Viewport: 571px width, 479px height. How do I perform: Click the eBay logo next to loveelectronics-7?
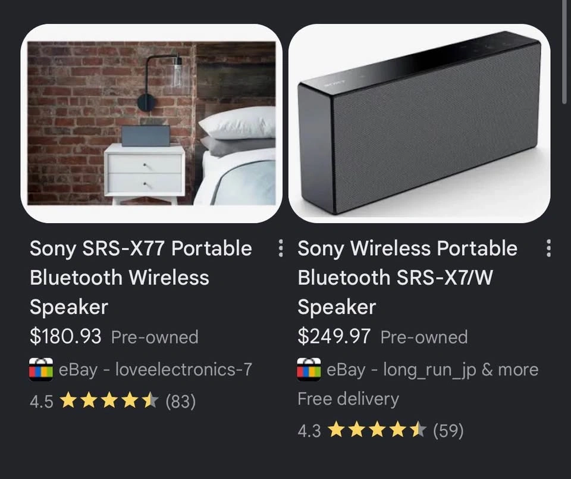tap(41, 370)
